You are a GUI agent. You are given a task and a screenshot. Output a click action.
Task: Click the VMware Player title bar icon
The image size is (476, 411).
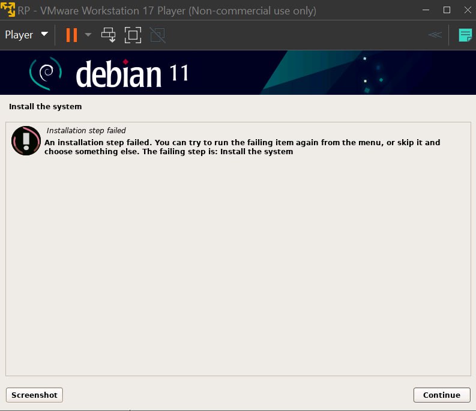coord(8,10)
